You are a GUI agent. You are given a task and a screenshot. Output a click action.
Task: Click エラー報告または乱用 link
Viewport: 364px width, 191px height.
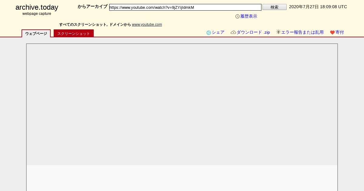pyautogui.click(x=302, y=32)
